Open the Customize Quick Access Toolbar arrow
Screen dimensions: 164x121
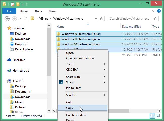[23, 4]
